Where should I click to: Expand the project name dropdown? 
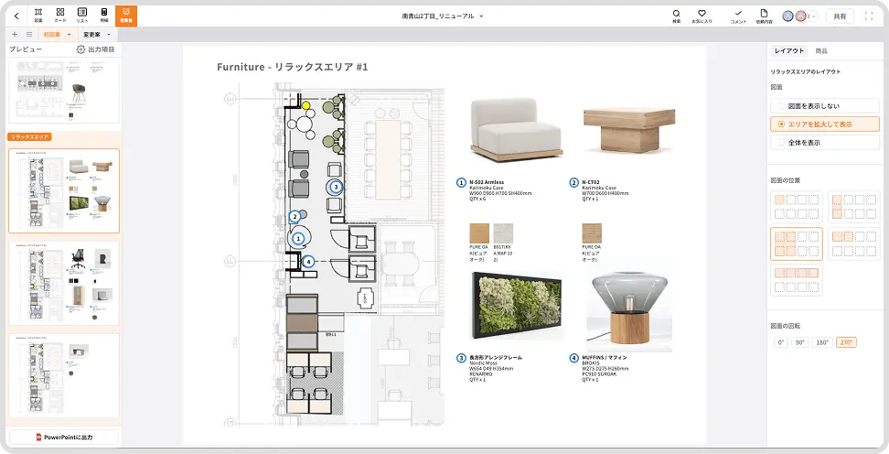tap(482, 16)
